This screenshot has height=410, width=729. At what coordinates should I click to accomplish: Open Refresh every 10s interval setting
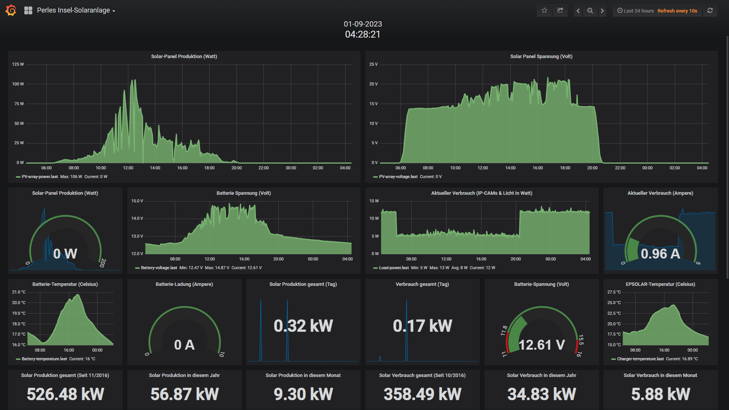coord(677,11)
